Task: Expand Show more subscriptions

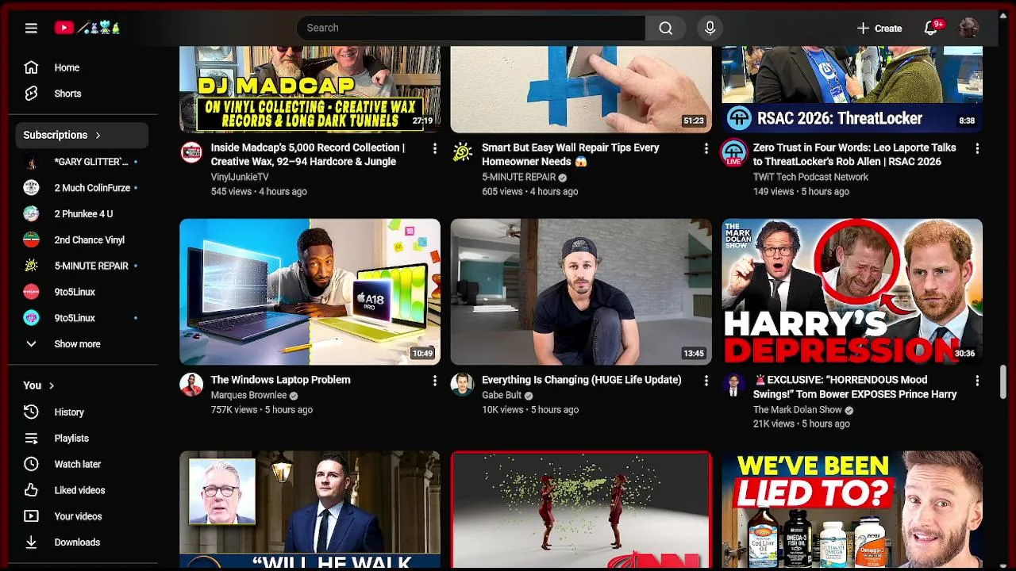Action: [82, 344]
